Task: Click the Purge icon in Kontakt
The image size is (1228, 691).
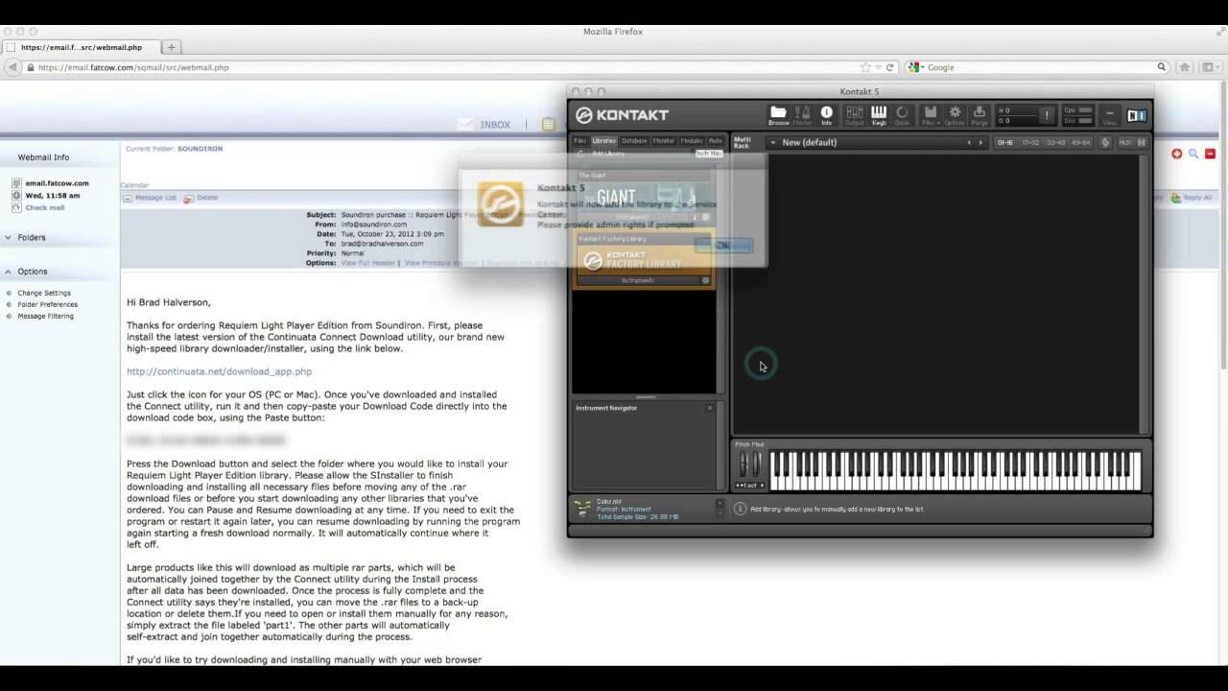Action: click(x=980, y=116)
